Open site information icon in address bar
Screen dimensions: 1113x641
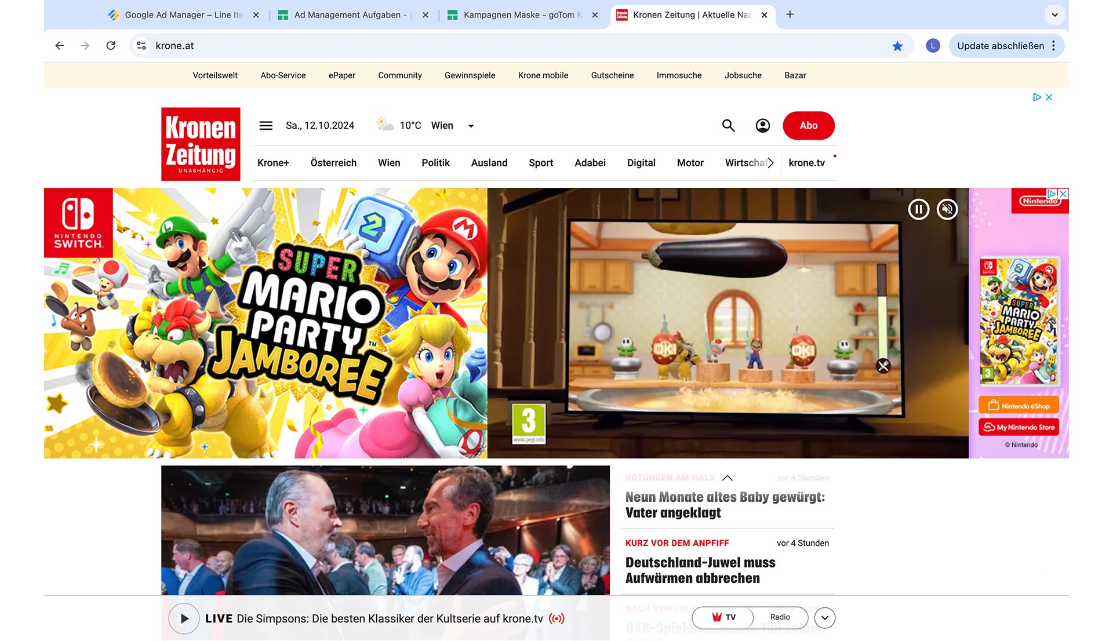click(141, 46)
